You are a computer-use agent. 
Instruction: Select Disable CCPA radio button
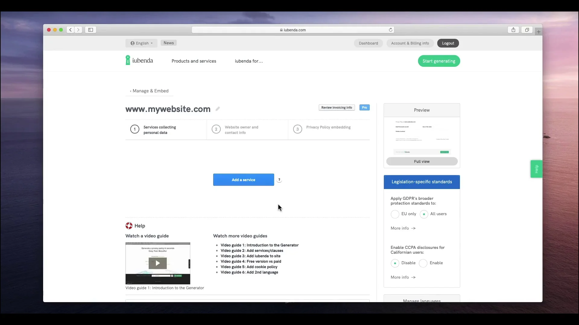tap(395, 263)
